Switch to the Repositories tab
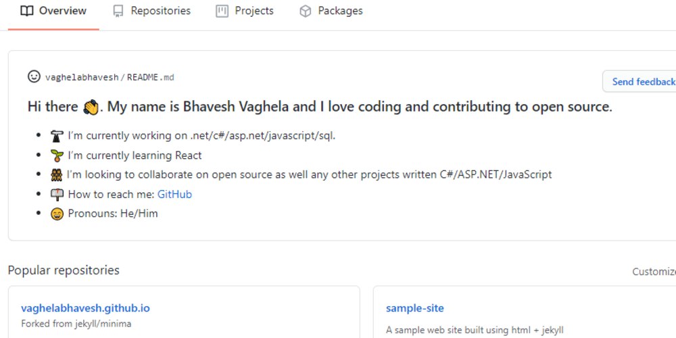This screenshot has height=338, width=676. tap(151, 11)
